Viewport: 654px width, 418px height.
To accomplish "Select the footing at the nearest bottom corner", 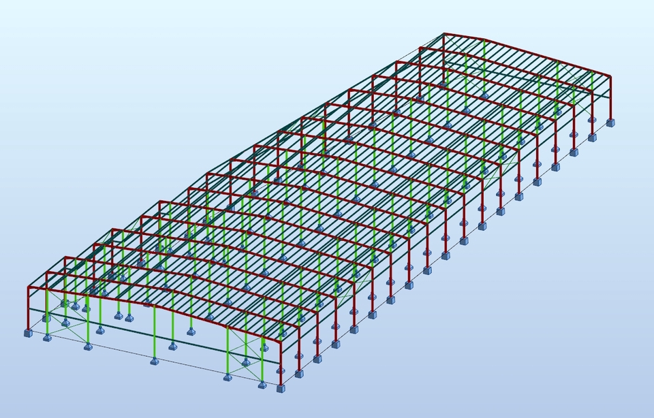I will [x=281, y=387].
